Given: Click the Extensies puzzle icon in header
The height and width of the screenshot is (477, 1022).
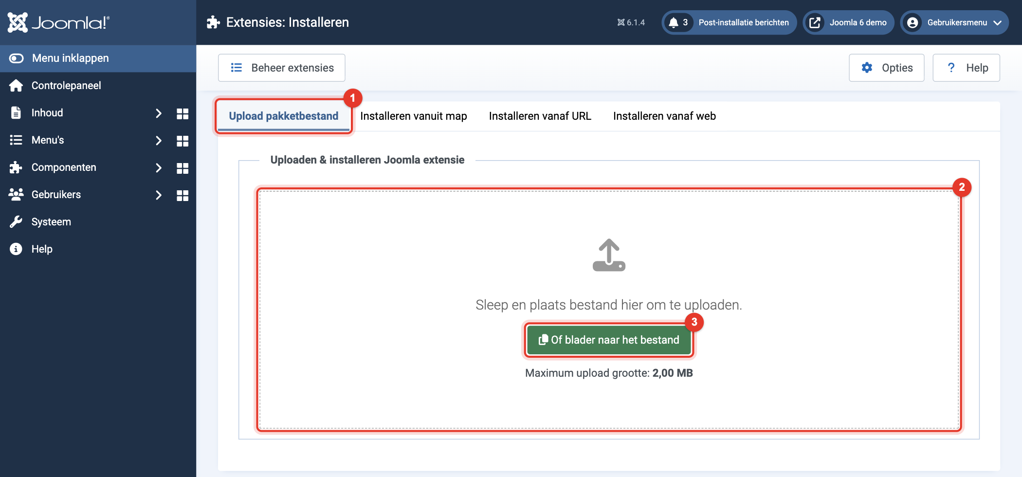Looking at the screenshot, I should tap(213, 22).
